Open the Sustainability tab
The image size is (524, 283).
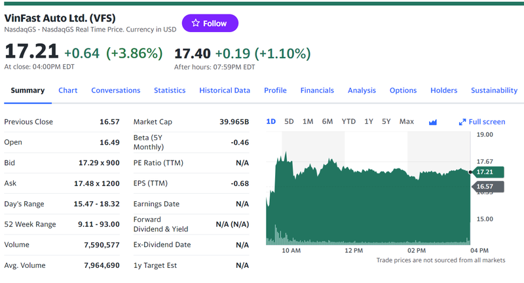[x=494, y=90]
